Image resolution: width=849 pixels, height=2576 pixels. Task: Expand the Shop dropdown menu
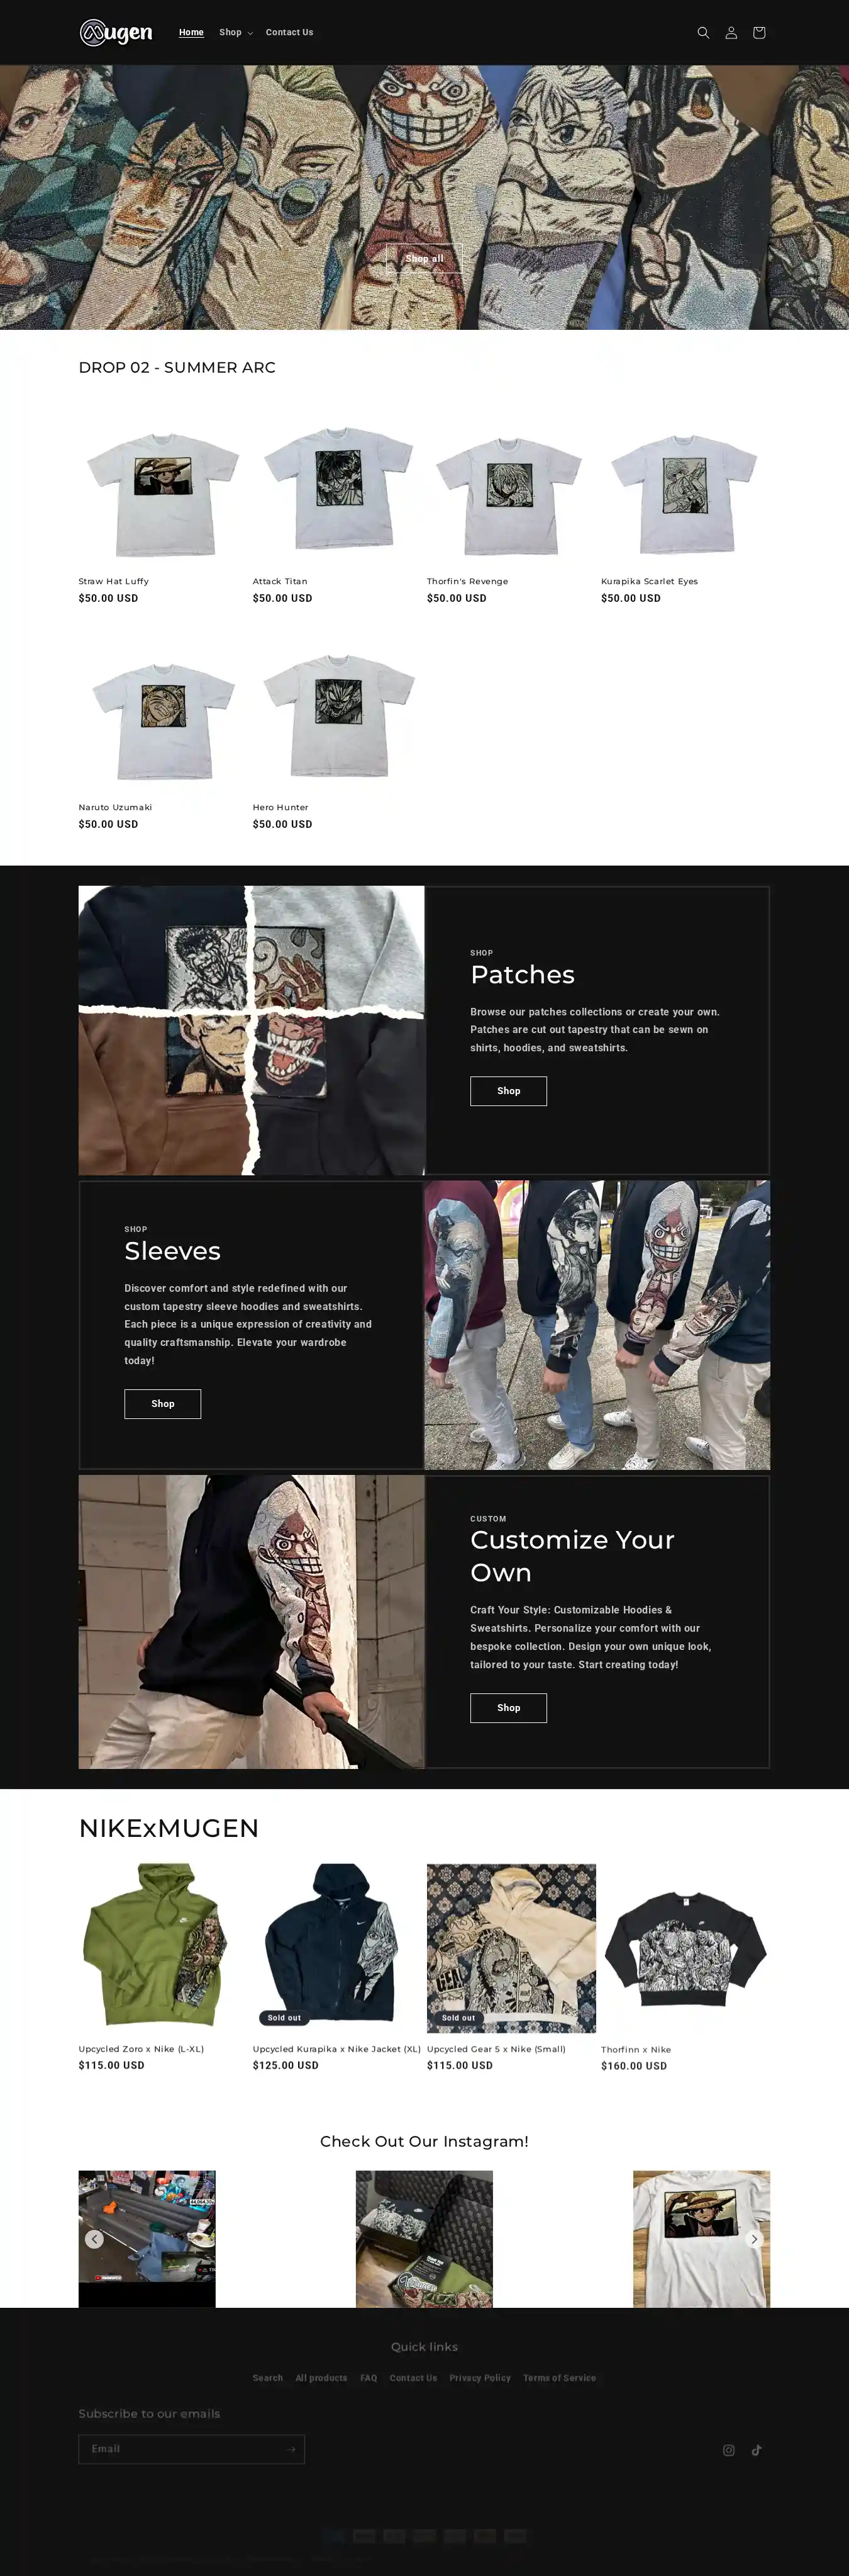click(x=236, y=33)
